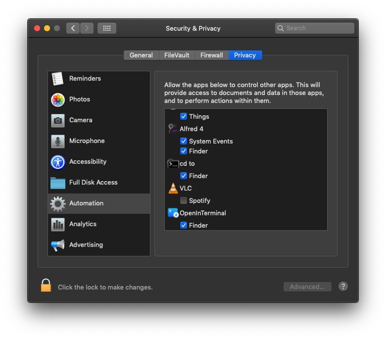
Task: Select Advertising label in the privacy list
Action: pos(86,245)
